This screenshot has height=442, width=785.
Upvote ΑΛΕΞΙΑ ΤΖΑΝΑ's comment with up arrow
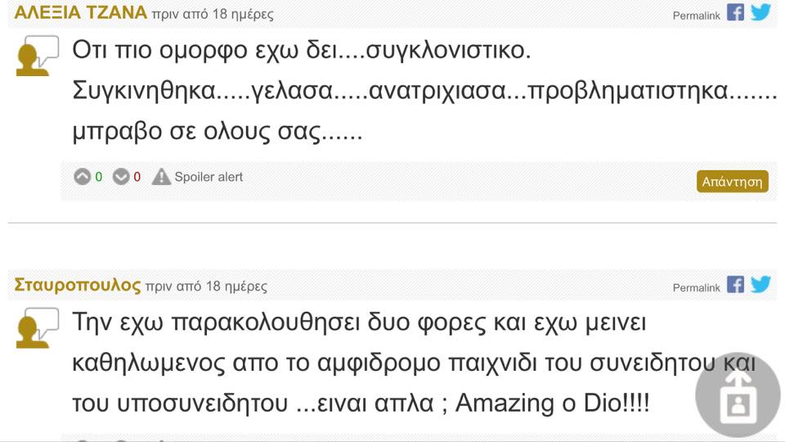pyautogui.click(x=82, y=177)
